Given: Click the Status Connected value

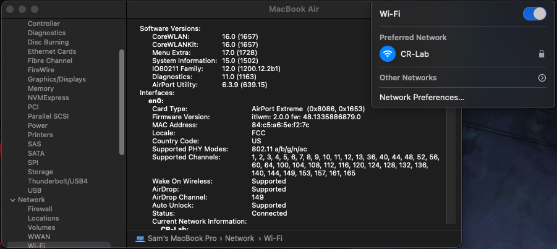Looking at the screenshot, I should [x=270, y=214].
